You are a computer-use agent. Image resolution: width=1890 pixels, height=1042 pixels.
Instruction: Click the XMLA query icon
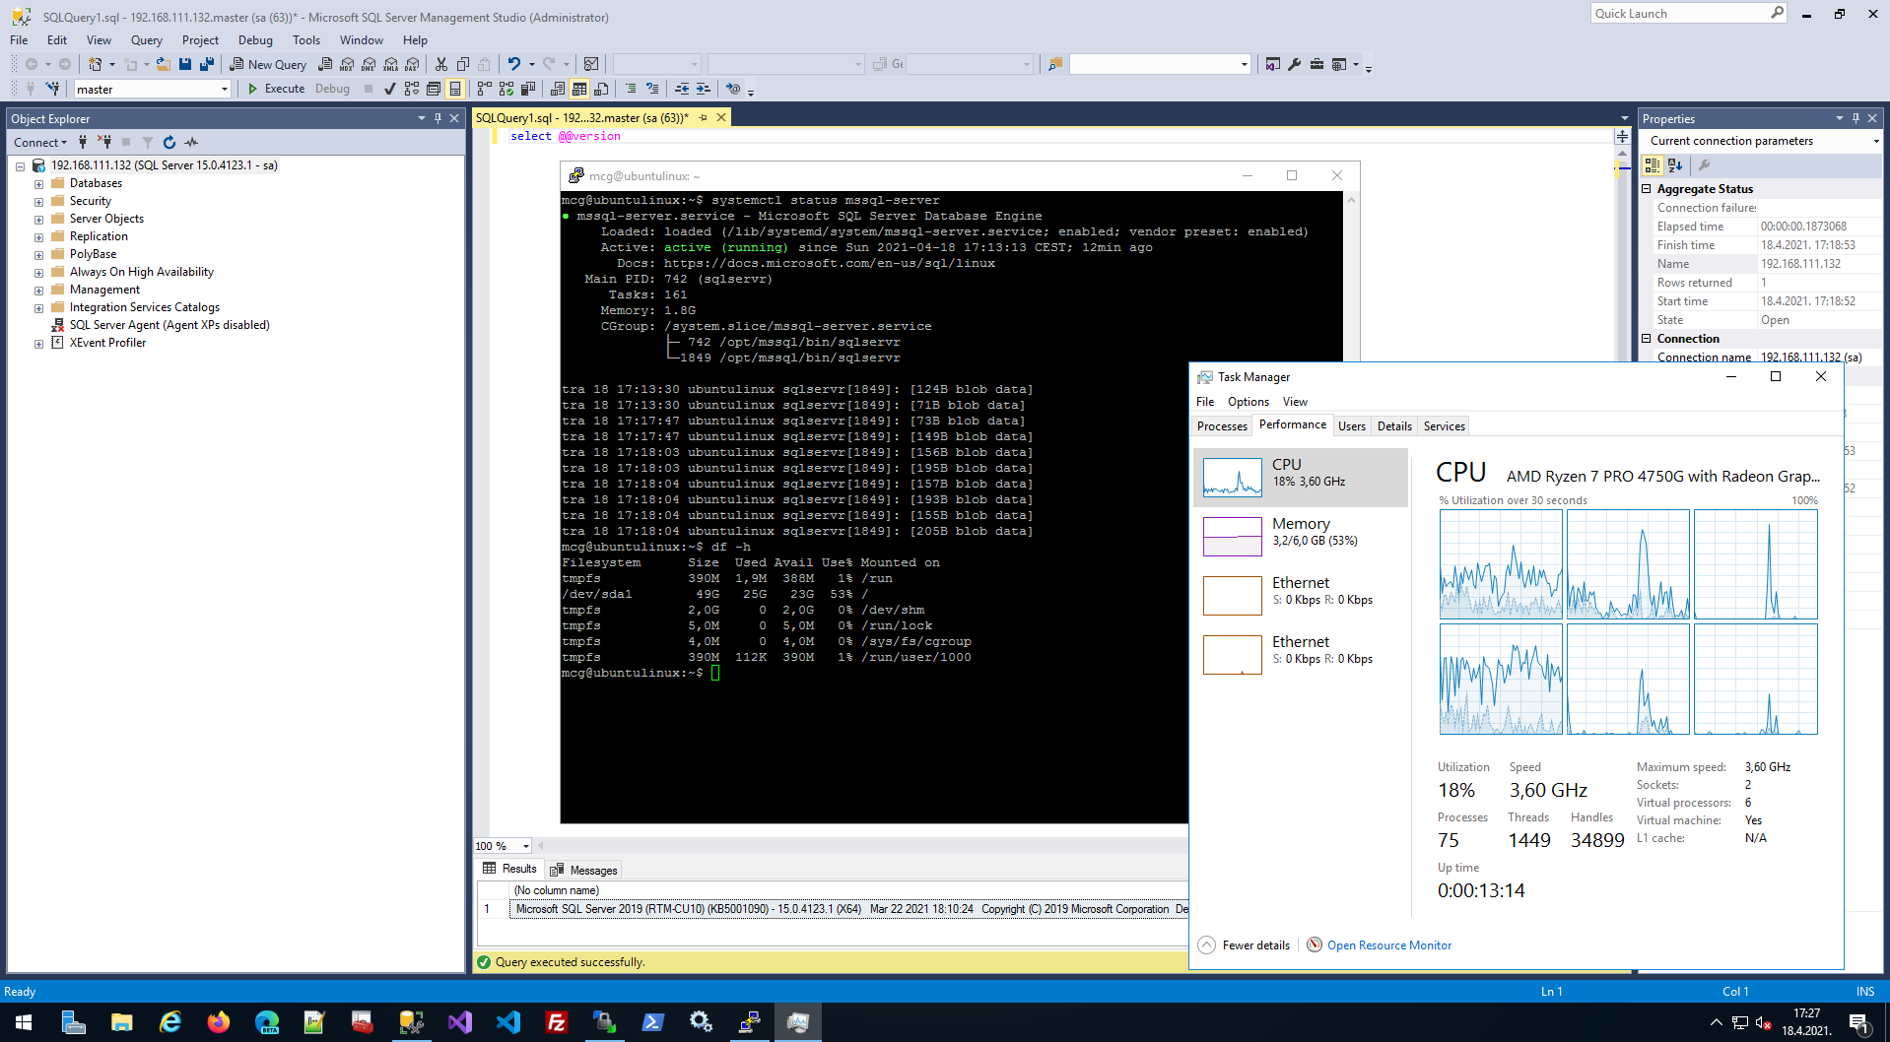point(390,64)
